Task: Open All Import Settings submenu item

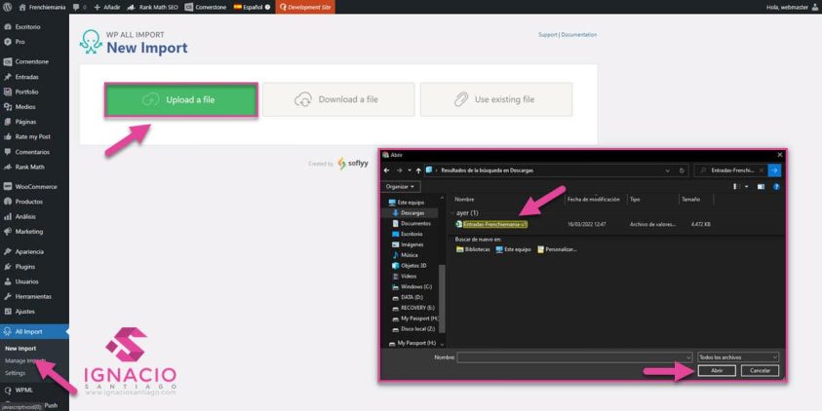Action: 15,373
